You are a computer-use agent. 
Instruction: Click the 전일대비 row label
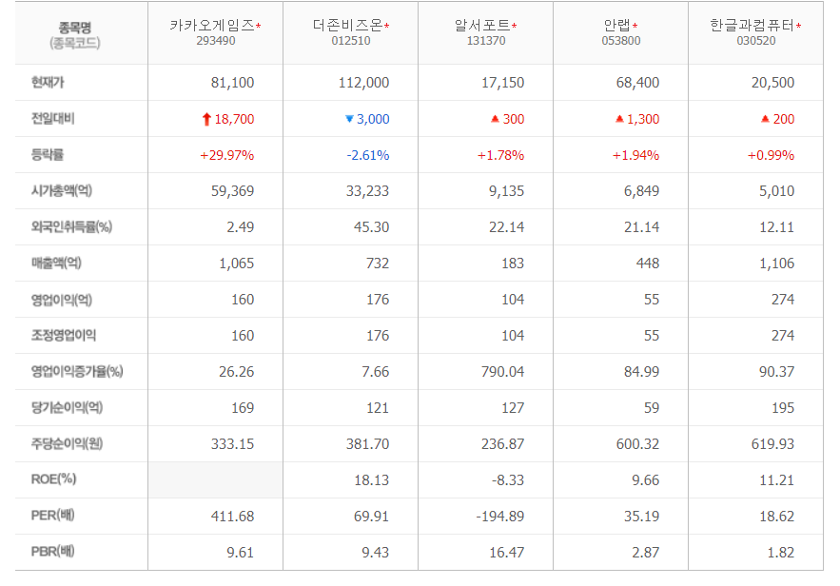click(x=52, y=118)
